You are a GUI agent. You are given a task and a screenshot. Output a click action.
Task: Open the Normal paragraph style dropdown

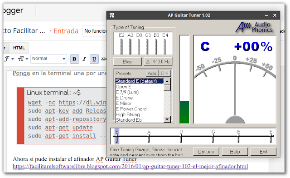(x=48, y=59)
